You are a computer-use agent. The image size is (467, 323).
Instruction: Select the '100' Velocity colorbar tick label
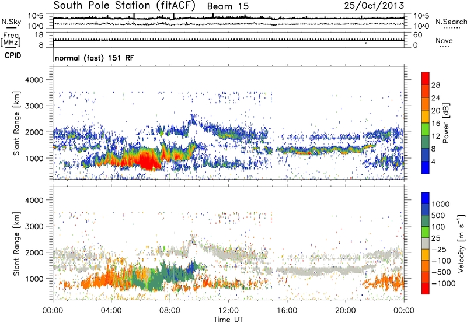(x=438, y=227)
